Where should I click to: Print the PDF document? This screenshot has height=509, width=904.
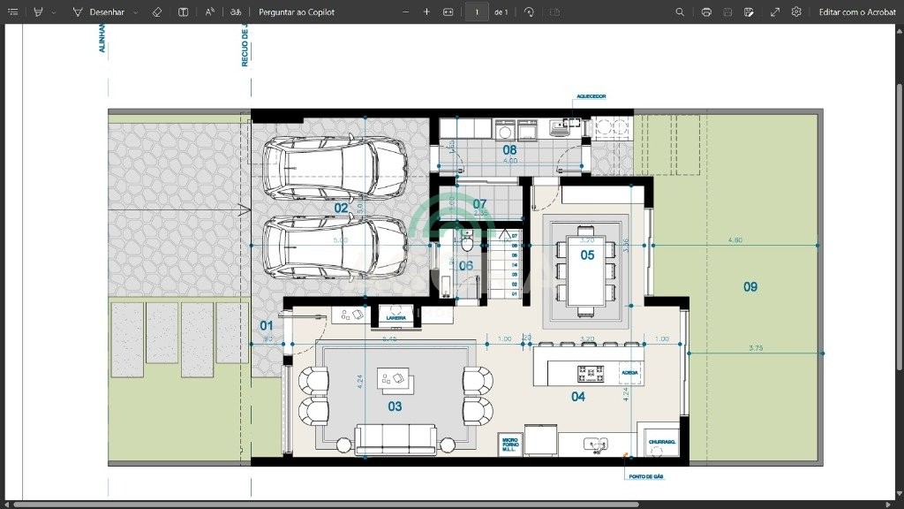click(706, 12)
